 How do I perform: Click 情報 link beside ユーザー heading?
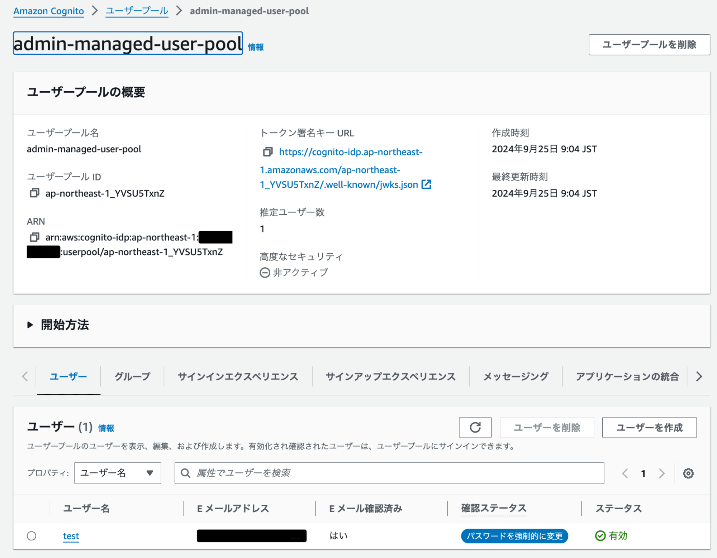[106, 428]
